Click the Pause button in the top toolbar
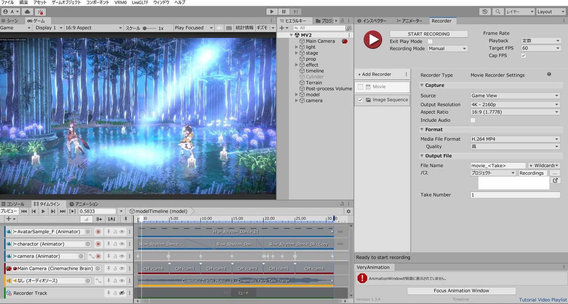 284,12
